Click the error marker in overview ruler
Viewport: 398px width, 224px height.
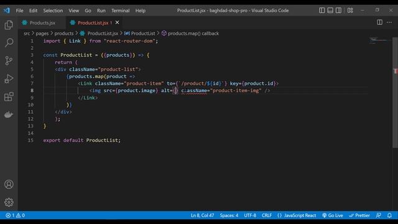click(x=396, y=72)
